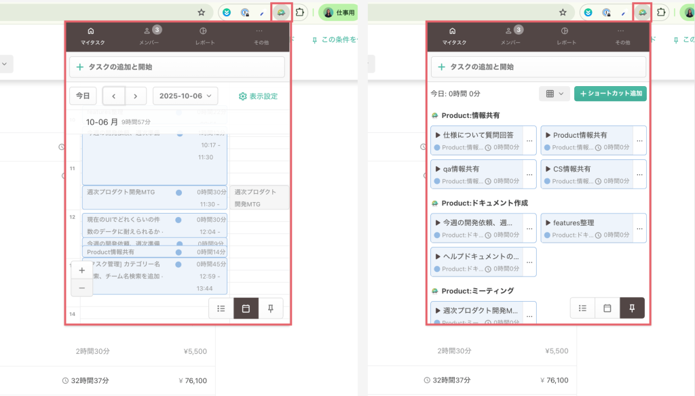
Task: Switch to list view in the left popup
Action: (x=221, y=309)
